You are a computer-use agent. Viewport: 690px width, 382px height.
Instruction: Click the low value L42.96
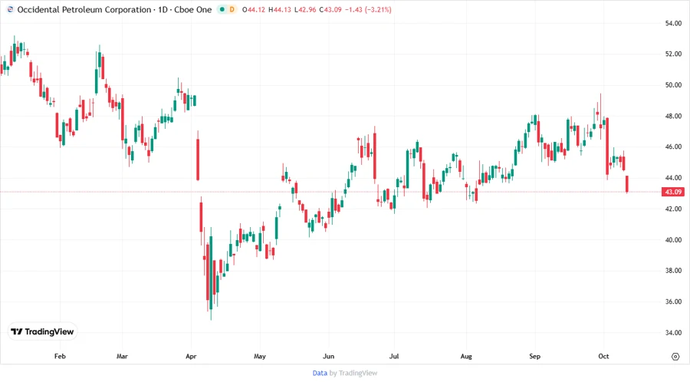305,9
